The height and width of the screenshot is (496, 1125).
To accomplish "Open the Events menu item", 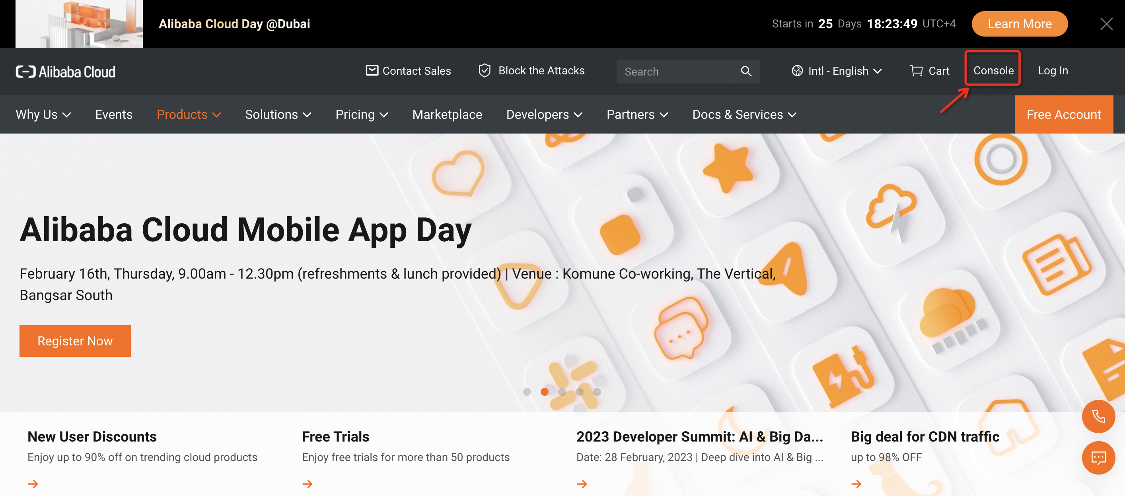I will (113, 114).
